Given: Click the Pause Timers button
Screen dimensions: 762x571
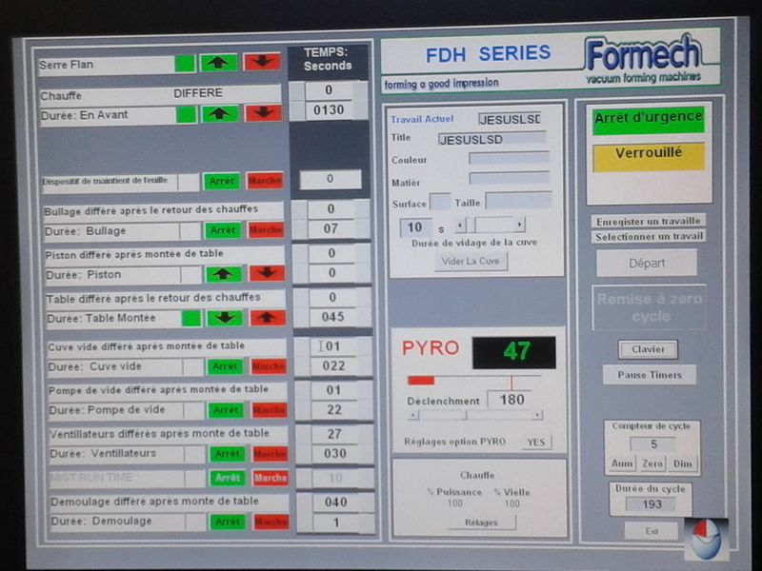Looking at the screenshot, I should point(650,375).
